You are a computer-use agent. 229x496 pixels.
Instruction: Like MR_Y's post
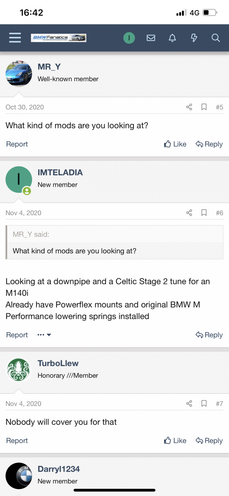(175, 144)
